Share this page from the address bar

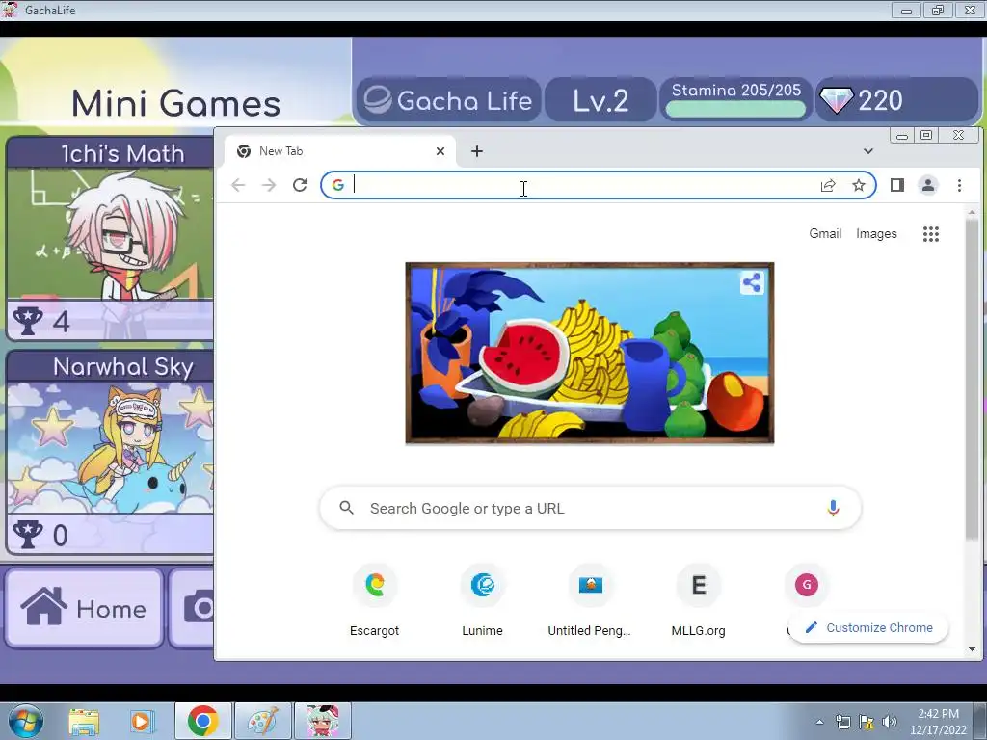(828, 185)
